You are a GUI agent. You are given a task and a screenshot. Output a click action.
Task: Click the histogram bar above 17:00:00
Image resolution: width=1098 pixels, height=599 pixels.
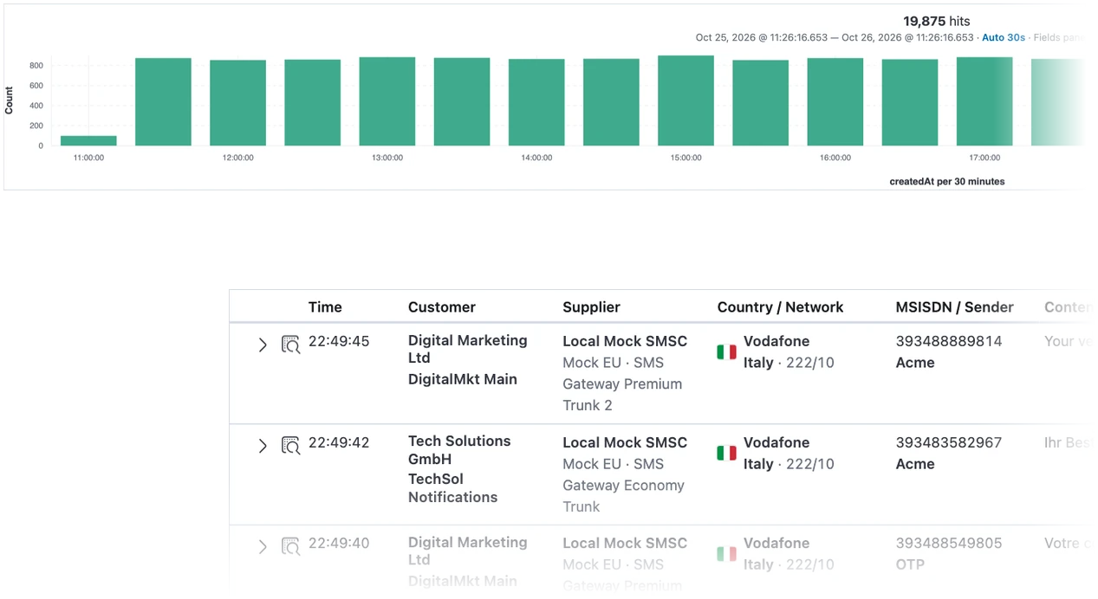984,101
